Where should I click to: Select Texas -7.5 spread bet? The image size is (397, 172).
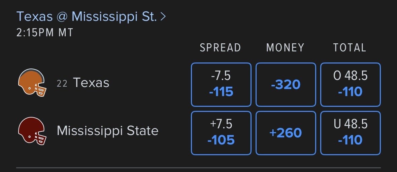click(221, 84)
